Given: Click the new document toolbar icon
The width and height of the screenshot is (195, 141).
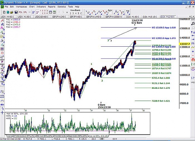Looking at the screenshot, I should [4, 12].
